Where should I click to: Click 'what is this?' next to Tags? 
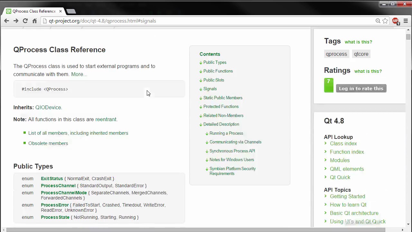(358, 42)
